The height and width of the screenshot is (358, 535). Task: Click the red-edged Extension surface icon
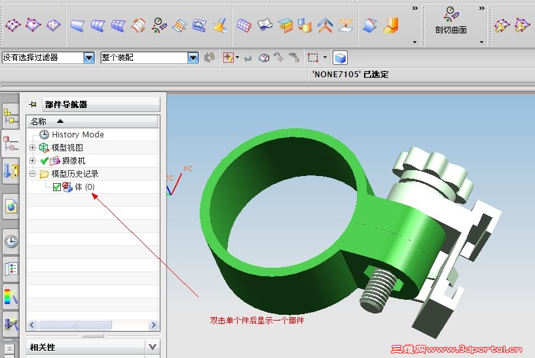point(244,26)
